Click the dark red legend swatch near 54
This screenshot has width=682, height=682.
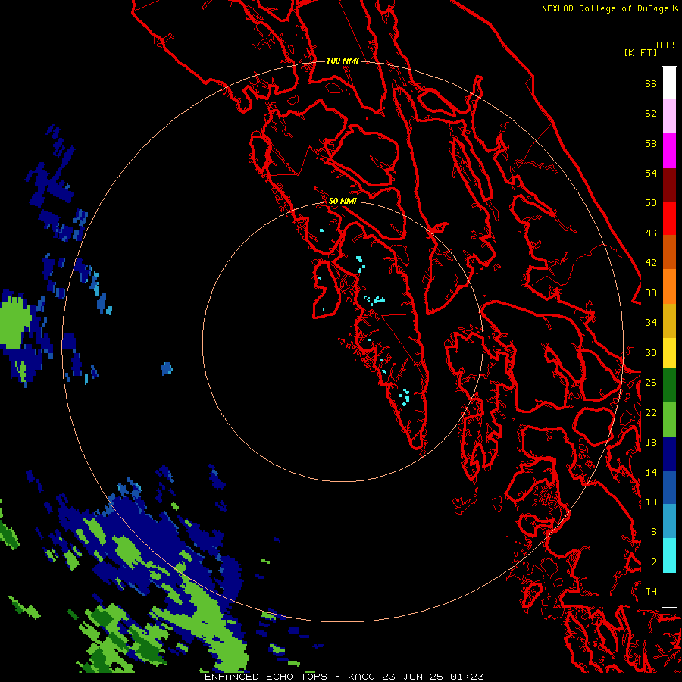click(x=669, y=184)
